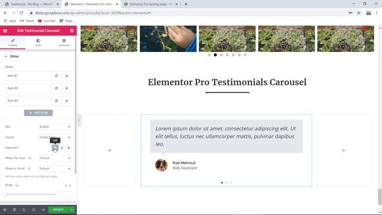Click Riad Mahmud's avatar image

pos(161,165)
